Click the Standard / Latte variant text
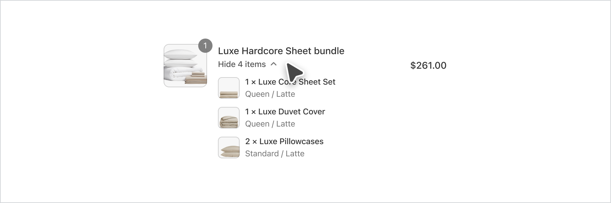This screenshot has height=203, width=611. (275, 154)
